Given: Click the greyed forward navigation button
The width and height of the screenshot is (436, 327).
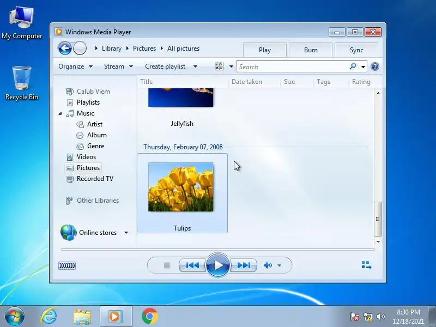Looking at the screenshot, I should click(80, 49).
